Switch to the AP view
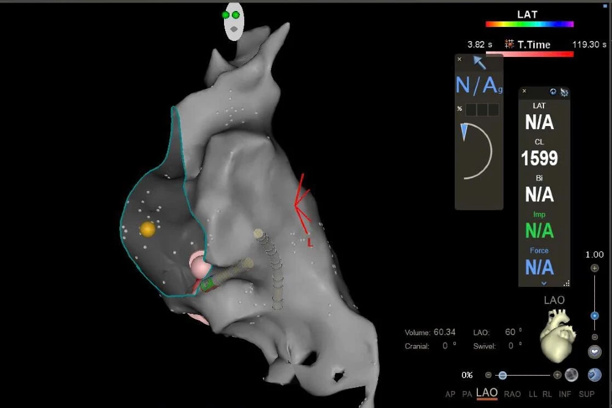Image resolution: width=612 pixels, height=408 pixels. pyautogui.click(x=450, y=395)
